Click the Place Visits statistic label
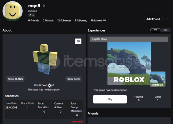 point(28,103)
